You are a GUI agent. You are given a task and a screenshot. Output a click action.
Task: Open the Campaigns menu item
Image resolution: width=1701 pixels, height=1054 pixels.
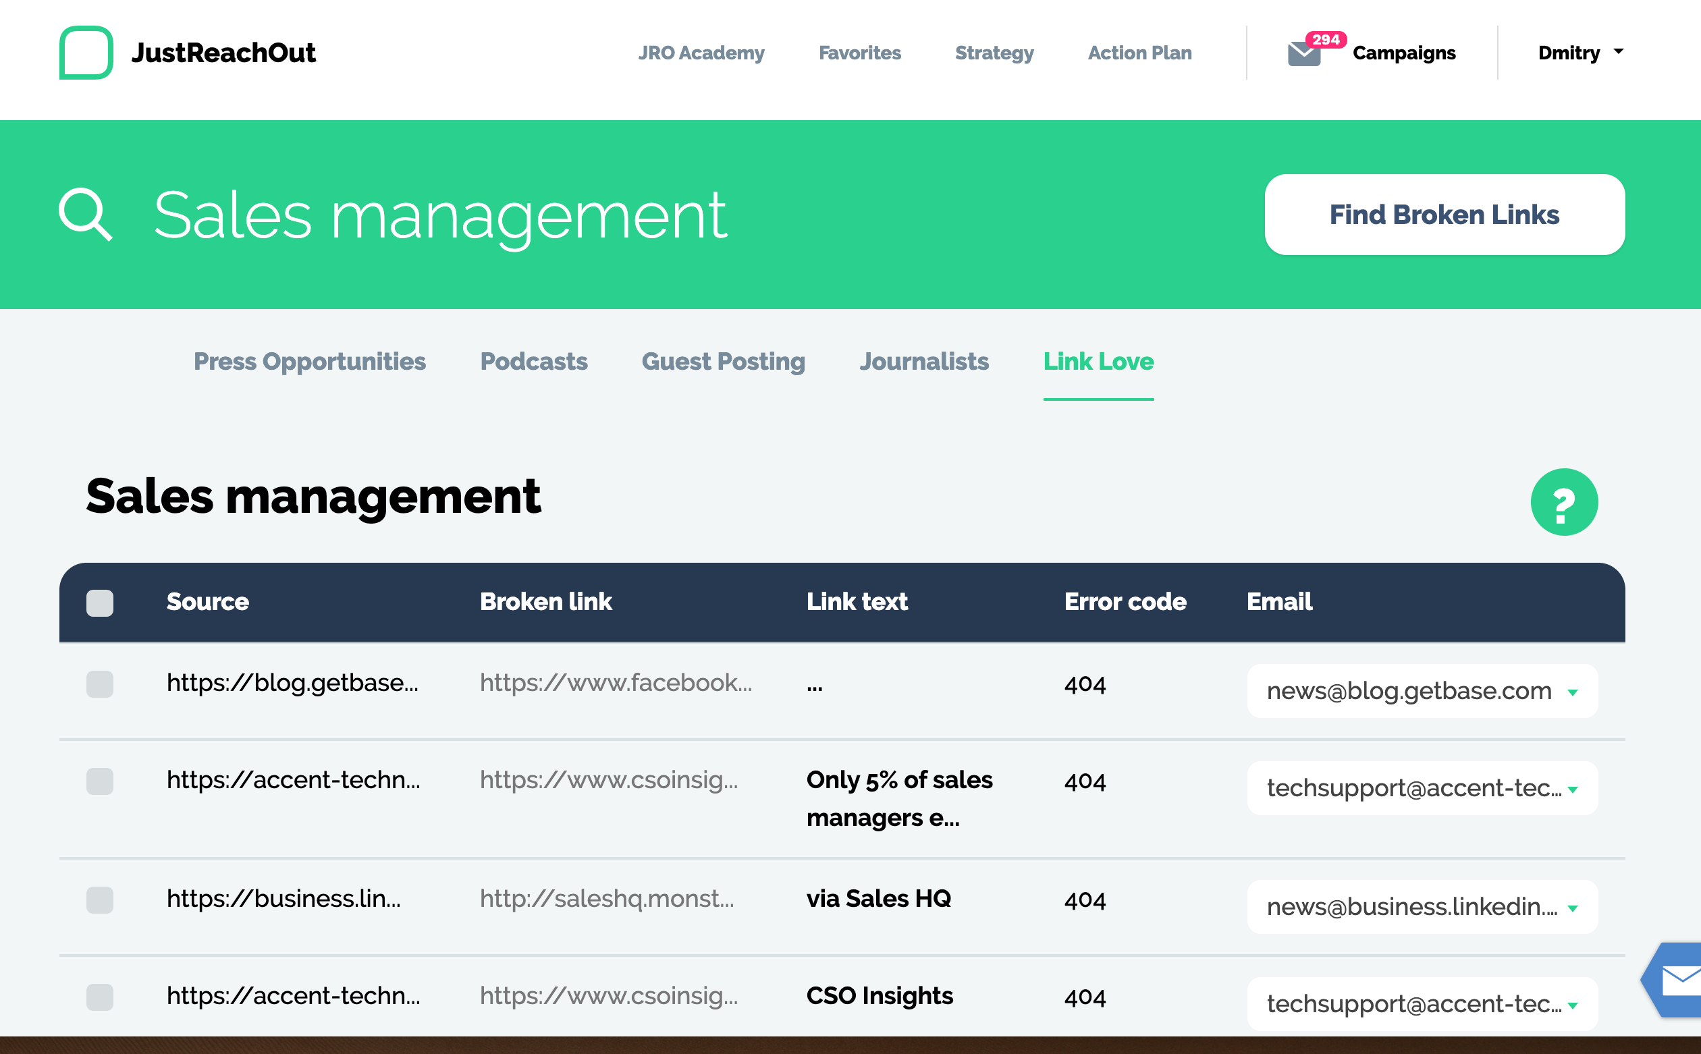click(1403, 53)
